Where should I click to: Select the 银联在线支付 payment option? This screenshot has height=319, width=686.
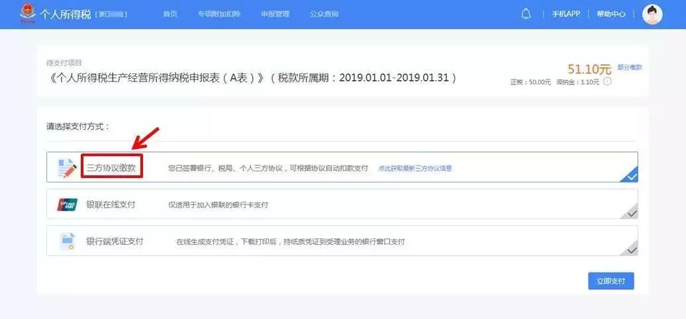coord(111,205)
